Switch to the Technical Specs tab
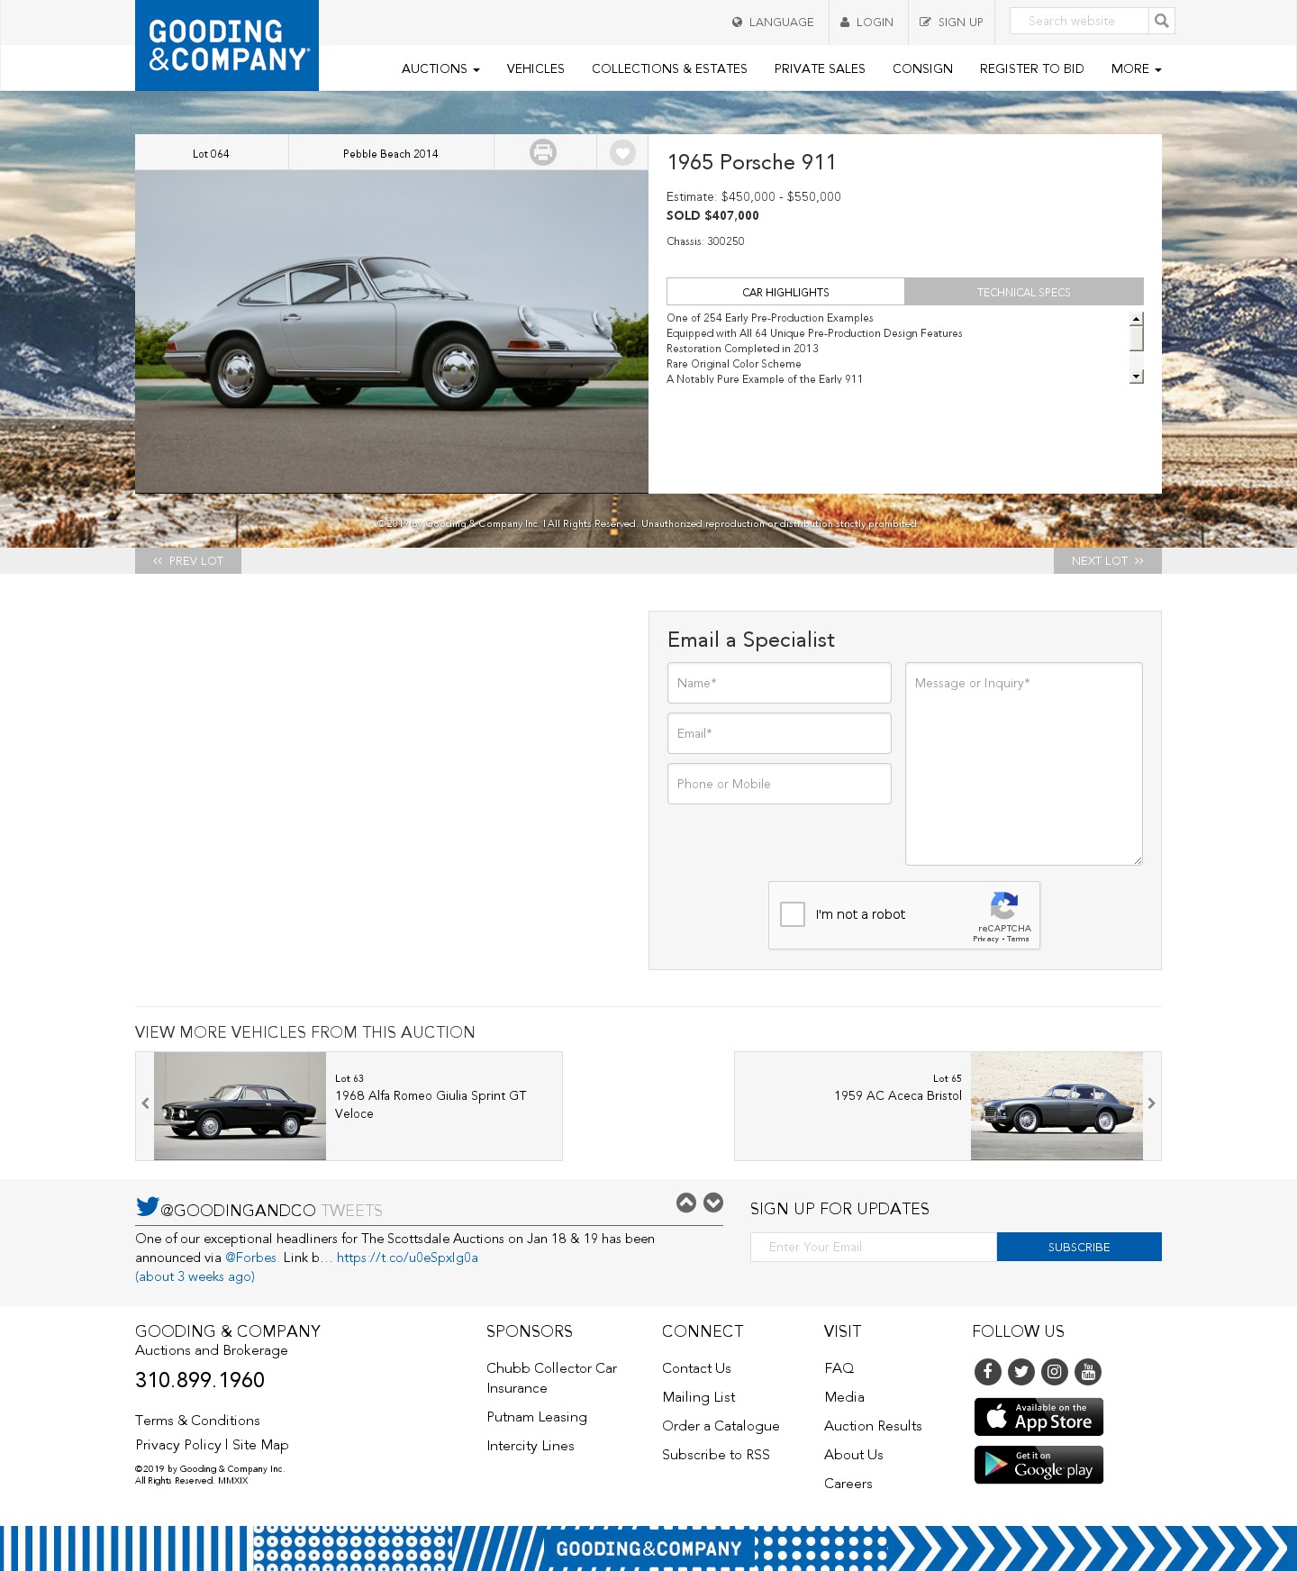Viewport: 1297px width, 1571px height. [x=1024, y=292]
